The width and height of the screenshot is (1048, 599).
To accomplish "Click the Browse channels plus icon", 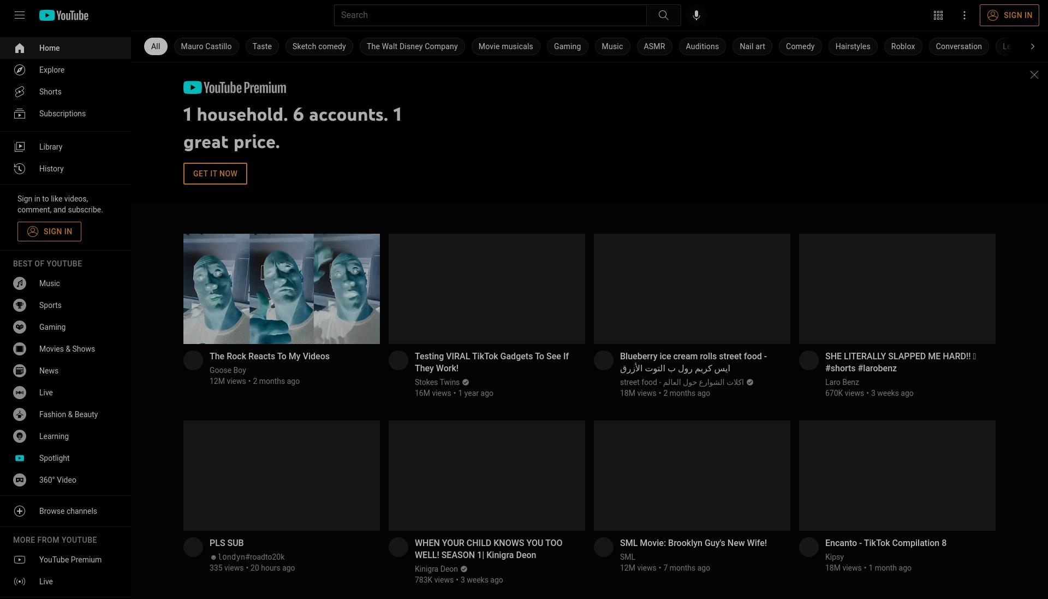I will click(20, 511).
